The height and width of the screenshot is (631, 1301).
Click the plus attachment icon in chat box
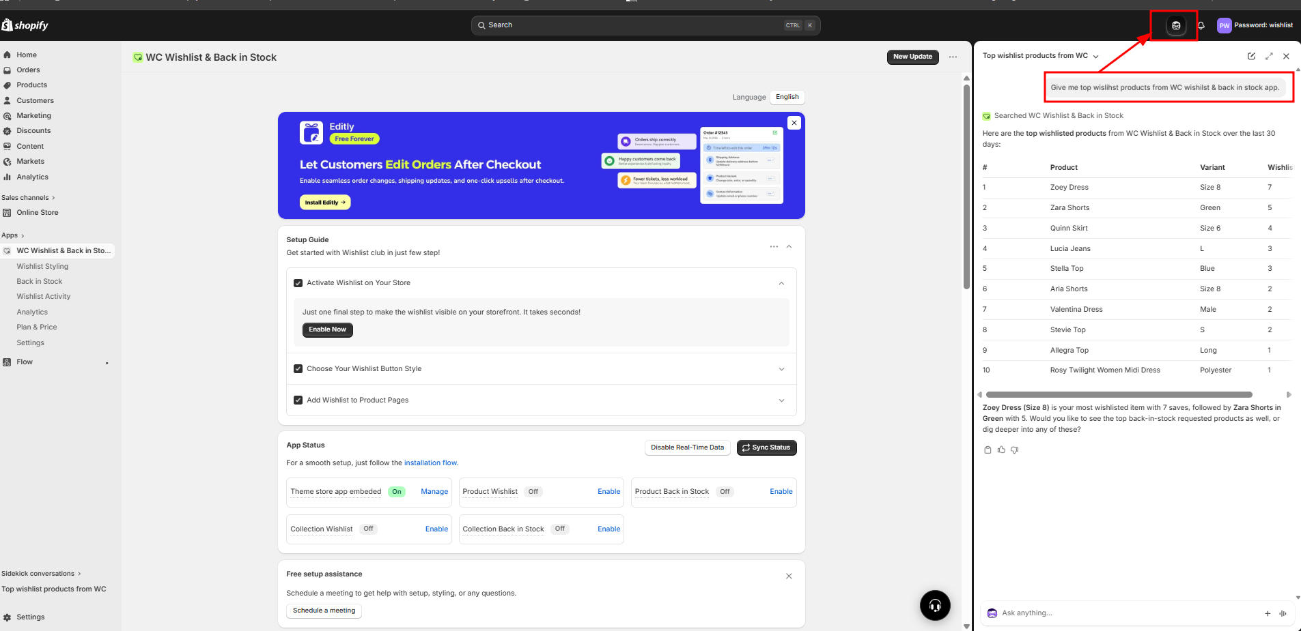[1268, 613]
